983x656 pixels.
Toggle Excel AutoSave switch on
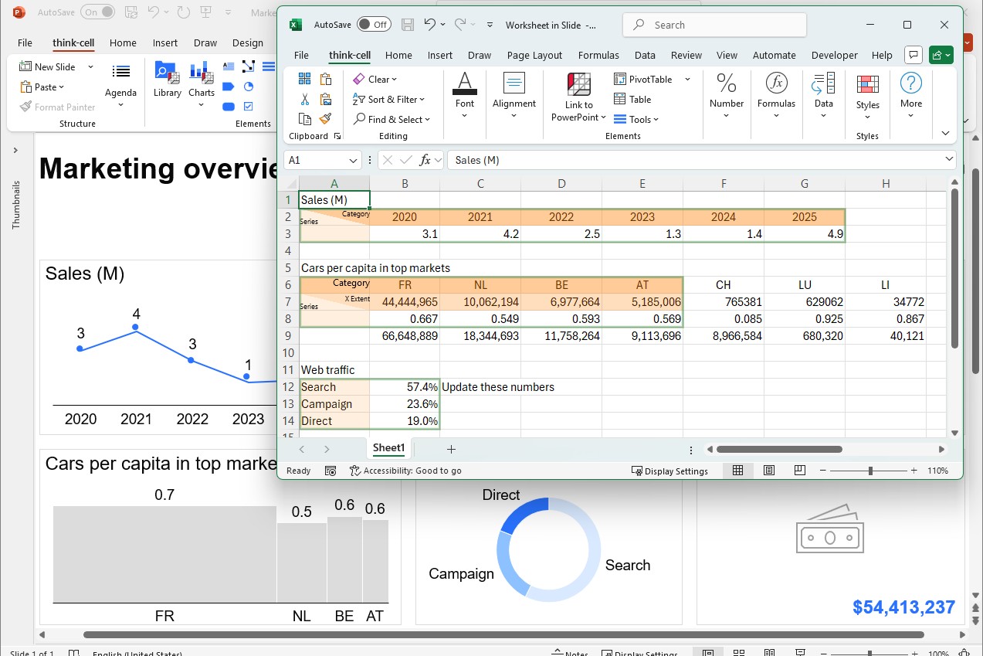(x=374, y=25)
